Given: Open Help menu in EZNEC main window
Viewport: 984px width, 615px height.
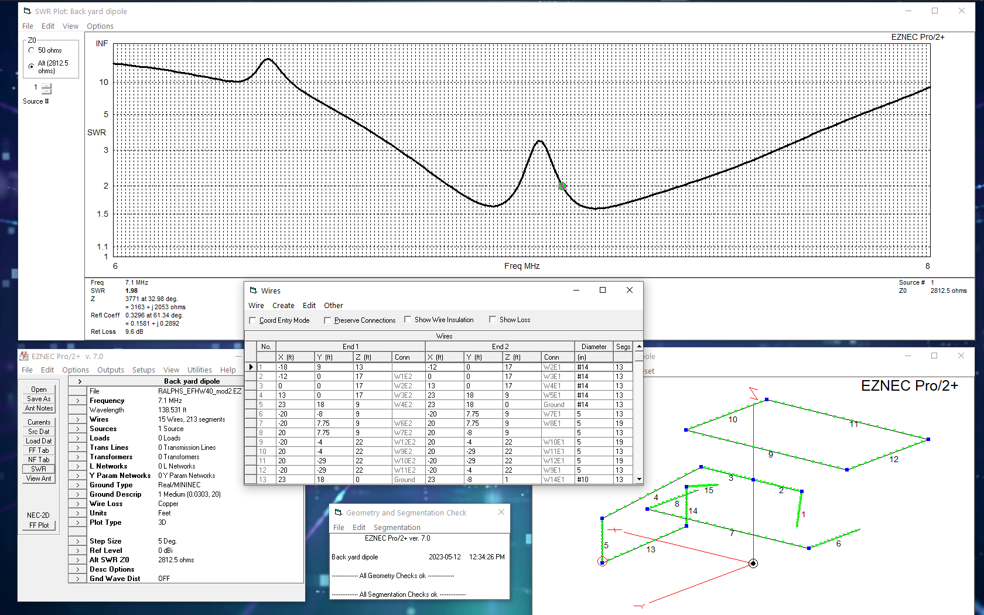Looking at the screenshot, I should (x=228, y=370).
